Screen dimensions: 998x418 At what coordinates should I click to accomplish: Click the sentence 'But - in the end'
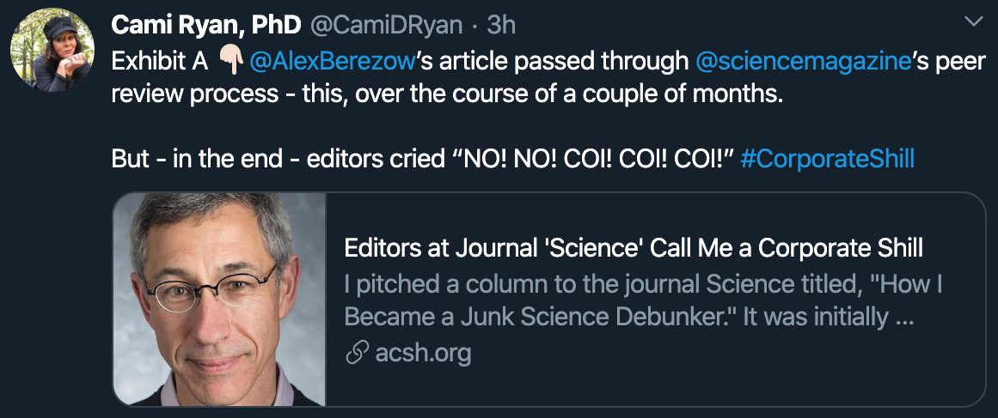pyautogui.click(x=215, y=160)
